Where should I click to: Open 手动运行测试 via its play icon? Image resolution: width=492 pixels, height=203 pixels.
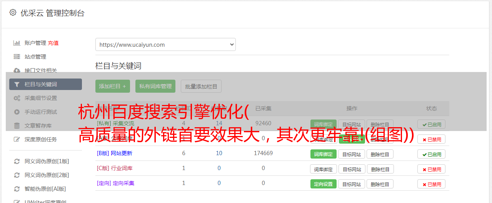click(17, 112)
